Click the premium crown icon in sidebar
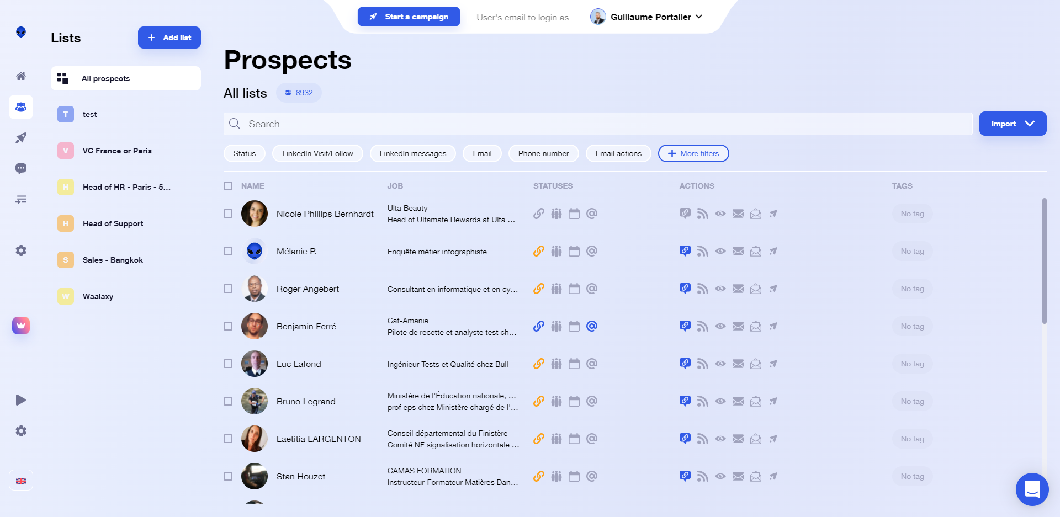Screen dimensions: 1060x517 pyautogui.click(x=21, y=326)
